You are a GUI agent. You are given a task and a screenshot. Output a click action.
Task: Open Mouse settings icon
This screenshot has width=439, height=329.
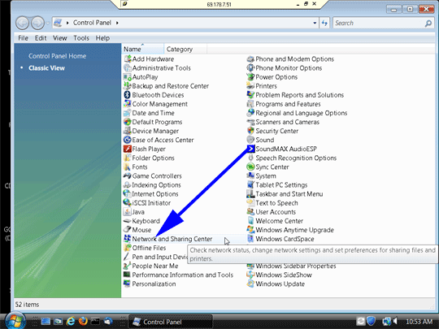click(x=128, y=230)
